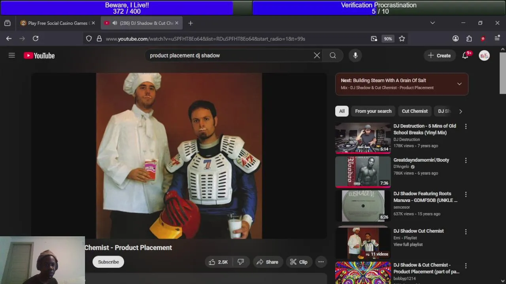Clear the search box text
The image size is (506, 284).
[317, 56]
